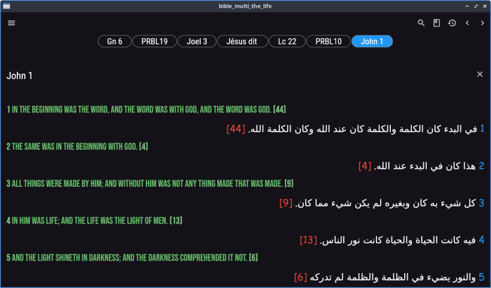491x288 pixels.
Task: Select English verse 2 'The same was in the beginning'
Action: 77,146
